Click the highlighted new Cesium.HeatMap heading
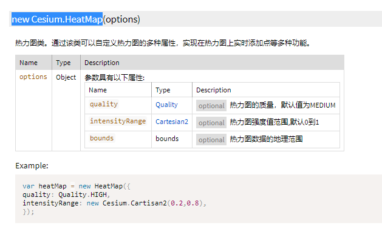 tap(57, 19)
